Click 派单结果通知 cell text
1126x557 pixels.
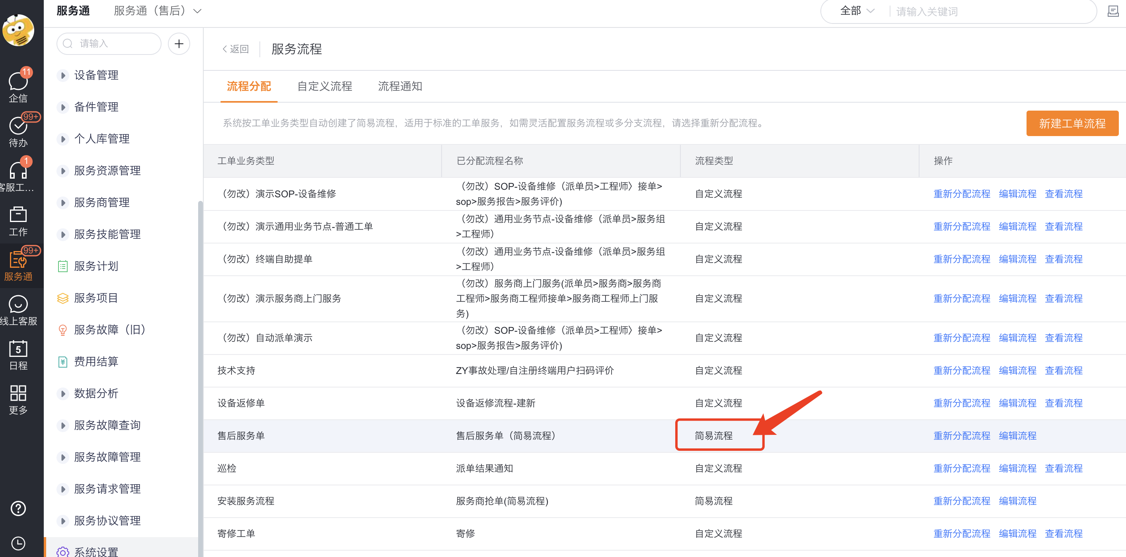tap(484, 468)
